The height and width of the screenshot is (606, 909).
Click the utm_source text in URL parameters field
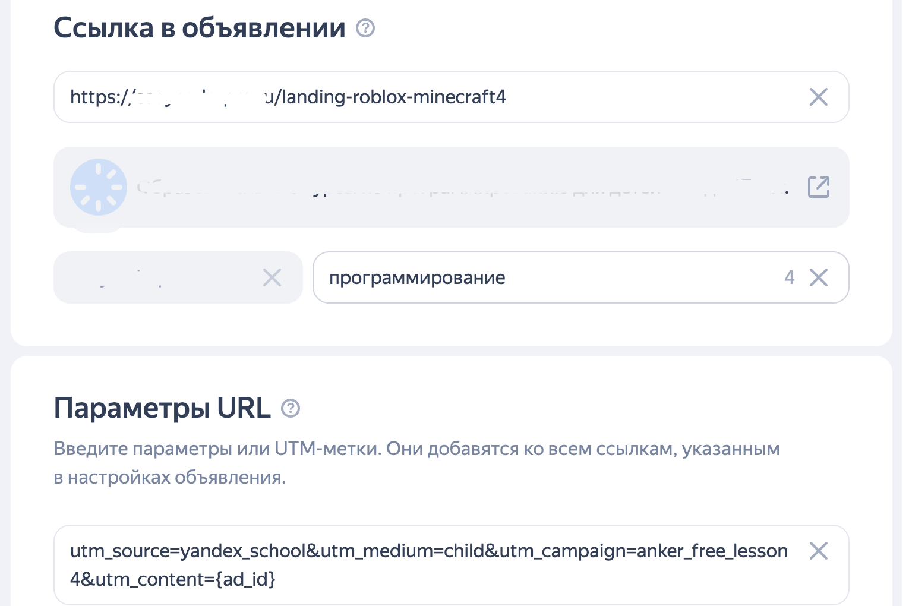point(119,551)
